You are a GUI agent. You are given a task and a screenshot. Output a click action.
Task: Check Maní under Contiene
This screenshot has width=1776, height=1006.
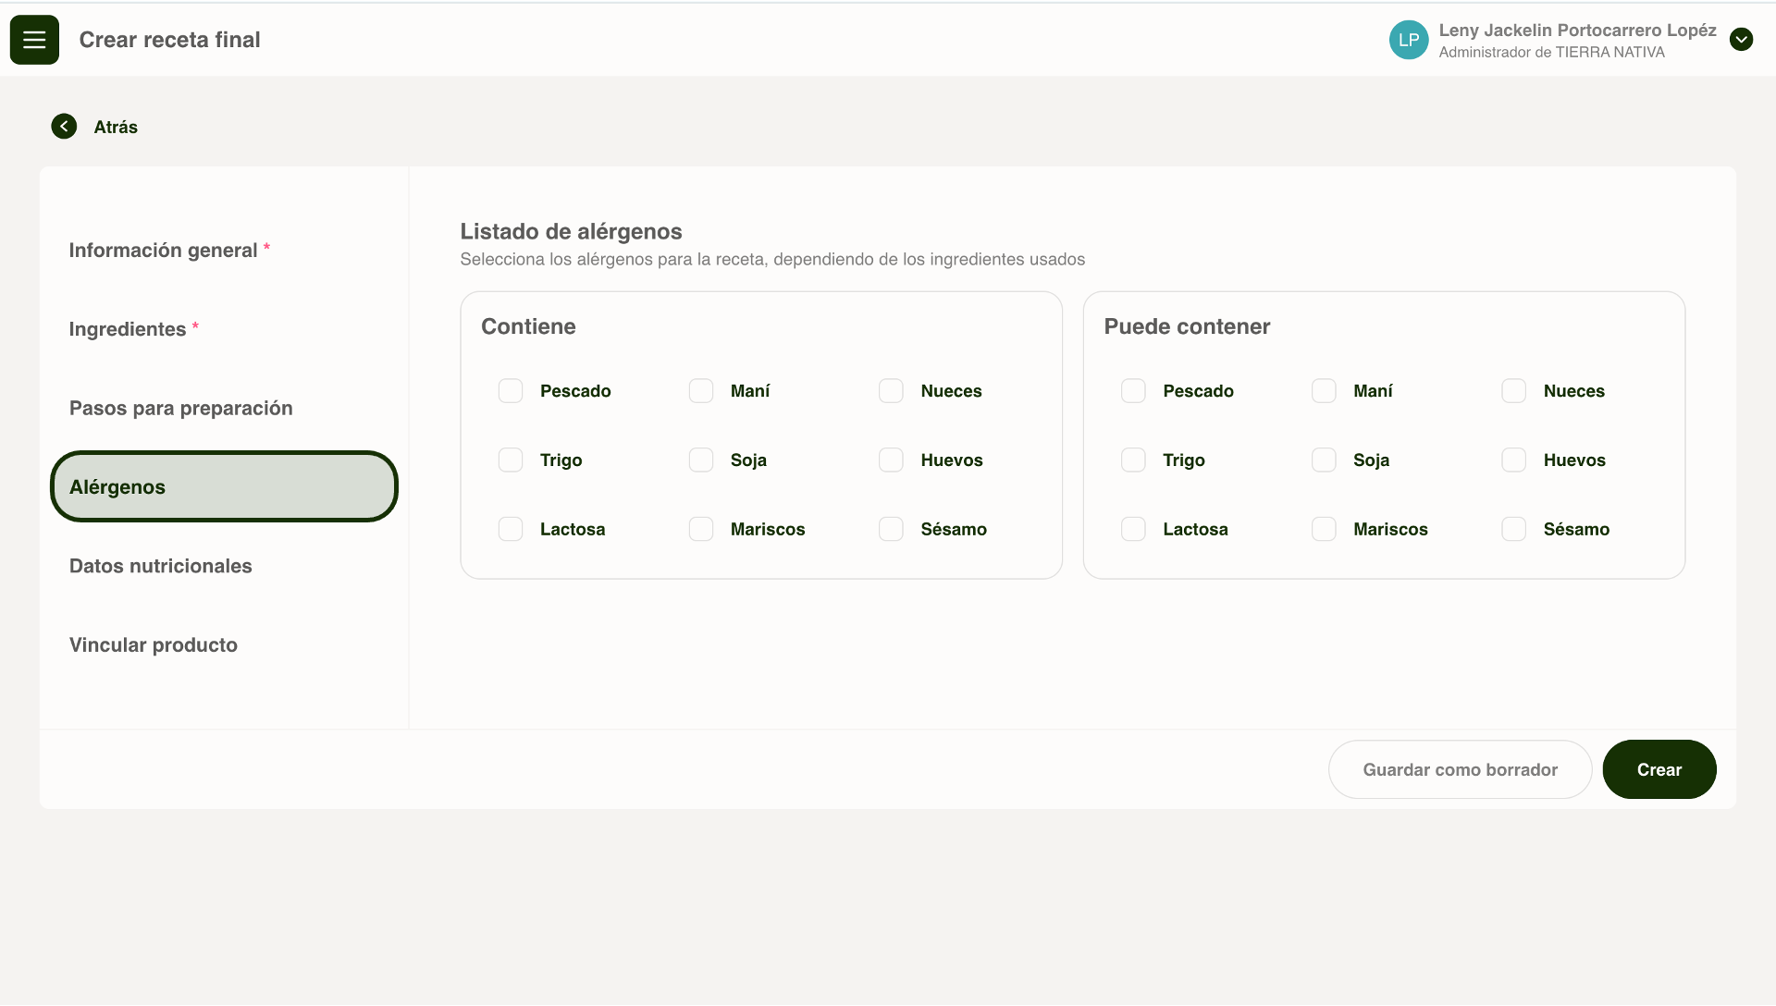coord(701,391)
